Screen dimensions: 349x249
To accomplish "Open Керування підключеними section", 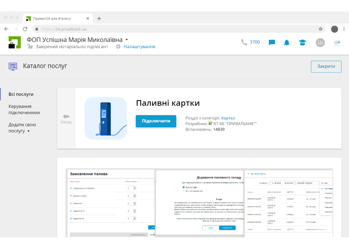I will coord(24,110).
